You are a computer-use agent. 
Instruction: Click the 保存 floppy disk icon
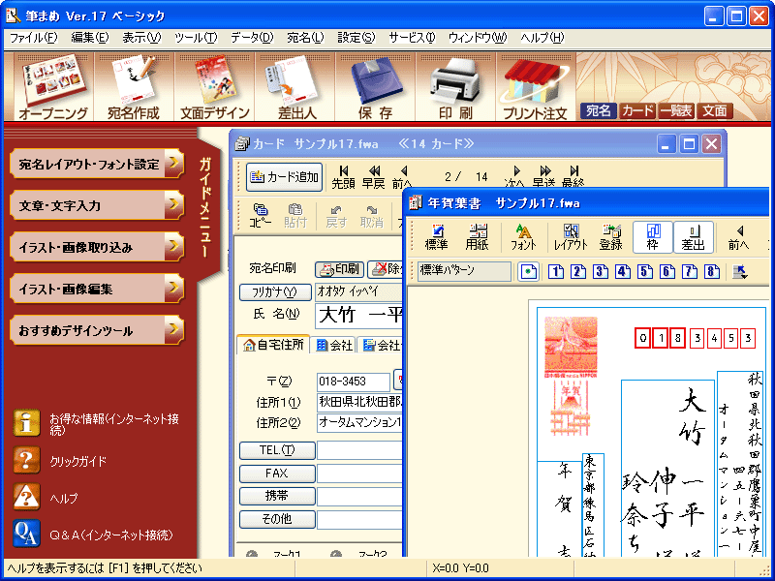[x=376, y=87]
